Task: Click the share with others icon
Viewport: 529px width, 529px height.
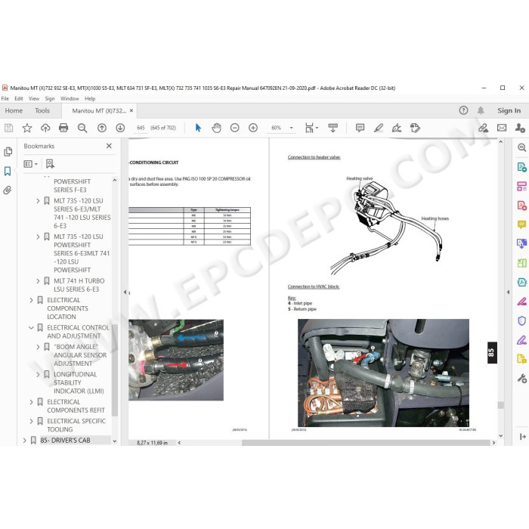Action: 520,128
